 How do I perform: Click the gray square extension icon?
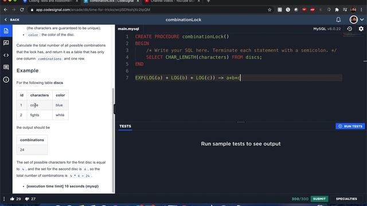pos(280,10)
